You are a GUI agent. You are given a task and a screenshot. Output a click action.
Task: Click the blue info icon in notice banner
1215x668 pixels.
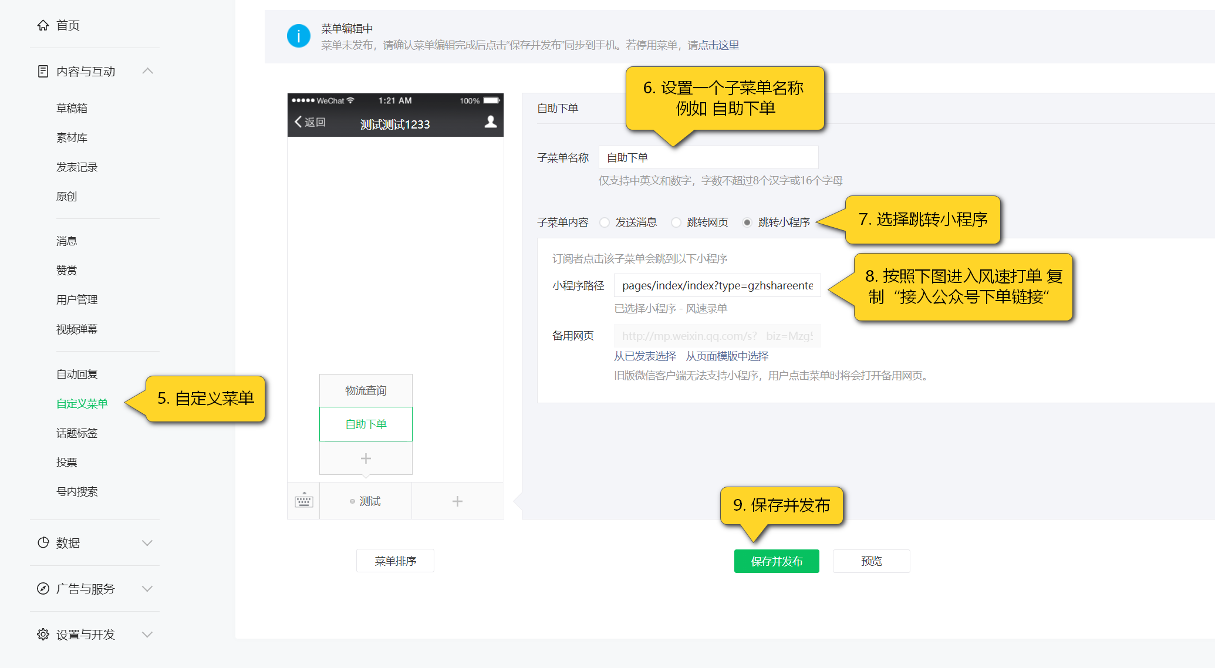pyautogui.click(x=298, y=36)
